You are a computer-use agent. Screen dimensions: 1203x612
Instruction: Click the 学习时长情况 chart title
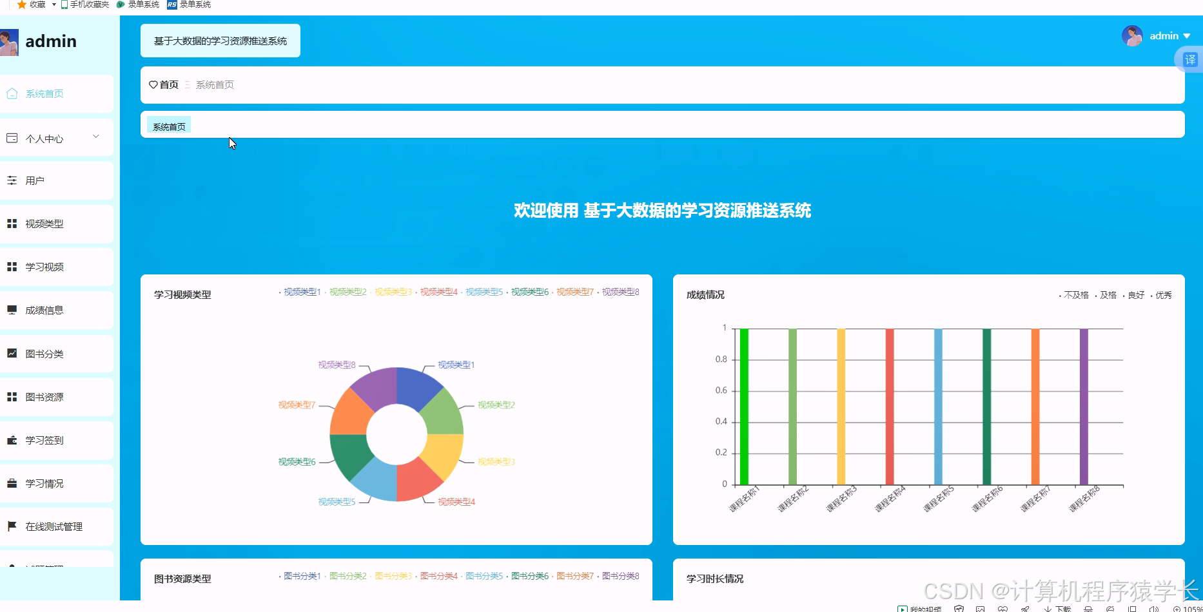(x=715, y=579)
